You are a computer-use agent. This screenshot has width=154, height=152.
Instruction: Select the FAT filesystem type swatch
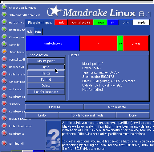113,22
